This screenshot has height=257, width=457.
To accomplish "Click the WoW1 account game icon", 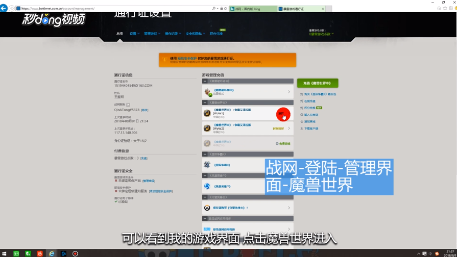I will (x=207, y=113).
